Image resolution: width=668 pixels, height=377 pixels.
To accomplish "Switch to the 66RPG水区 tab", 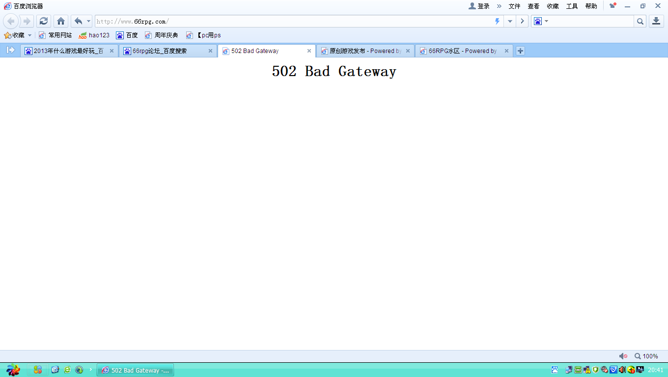I will pos(464,51).
